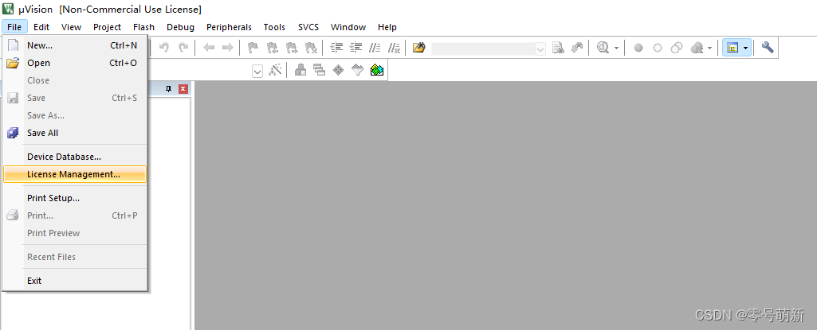Click the greyed Save As... entry
Image resolution: width=817 pixels, height=330 pixels.
pos(75,115)
